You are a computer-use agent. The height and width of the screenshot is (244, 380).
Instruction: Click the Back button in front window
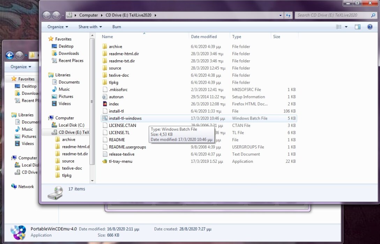(46, 15)
